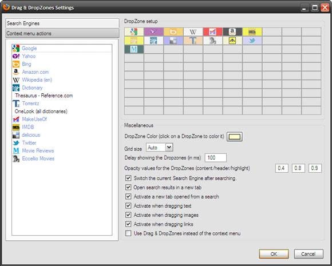This screenshot has width=332, height=266.
Task: Select the Wikipedia W DropZone cell
Action: [193, 31]
